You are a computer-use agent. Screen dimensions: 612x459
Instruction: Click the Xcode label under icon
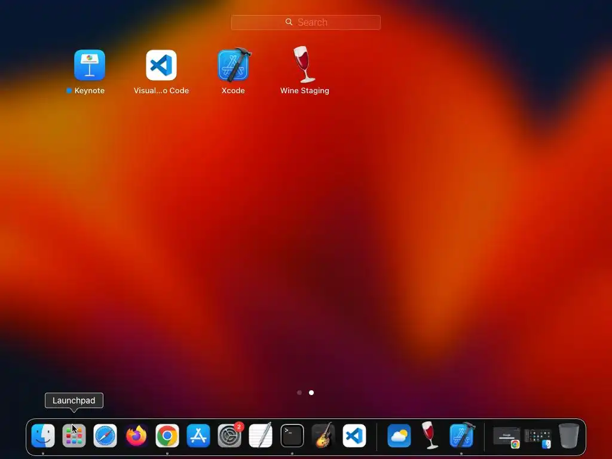pyautogui.click(x=233, y=91)
